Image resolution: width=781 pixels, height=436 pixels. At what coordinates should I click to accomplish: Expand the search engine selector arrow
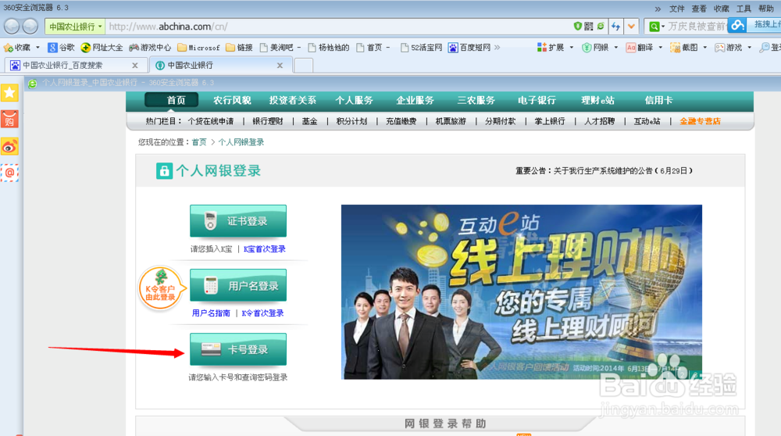tap(663, 27)
